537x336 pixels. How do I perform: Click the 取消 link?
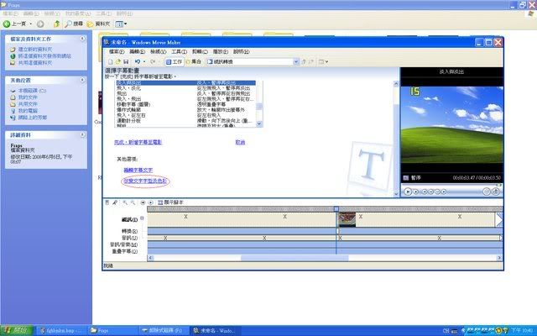(240, 142)
